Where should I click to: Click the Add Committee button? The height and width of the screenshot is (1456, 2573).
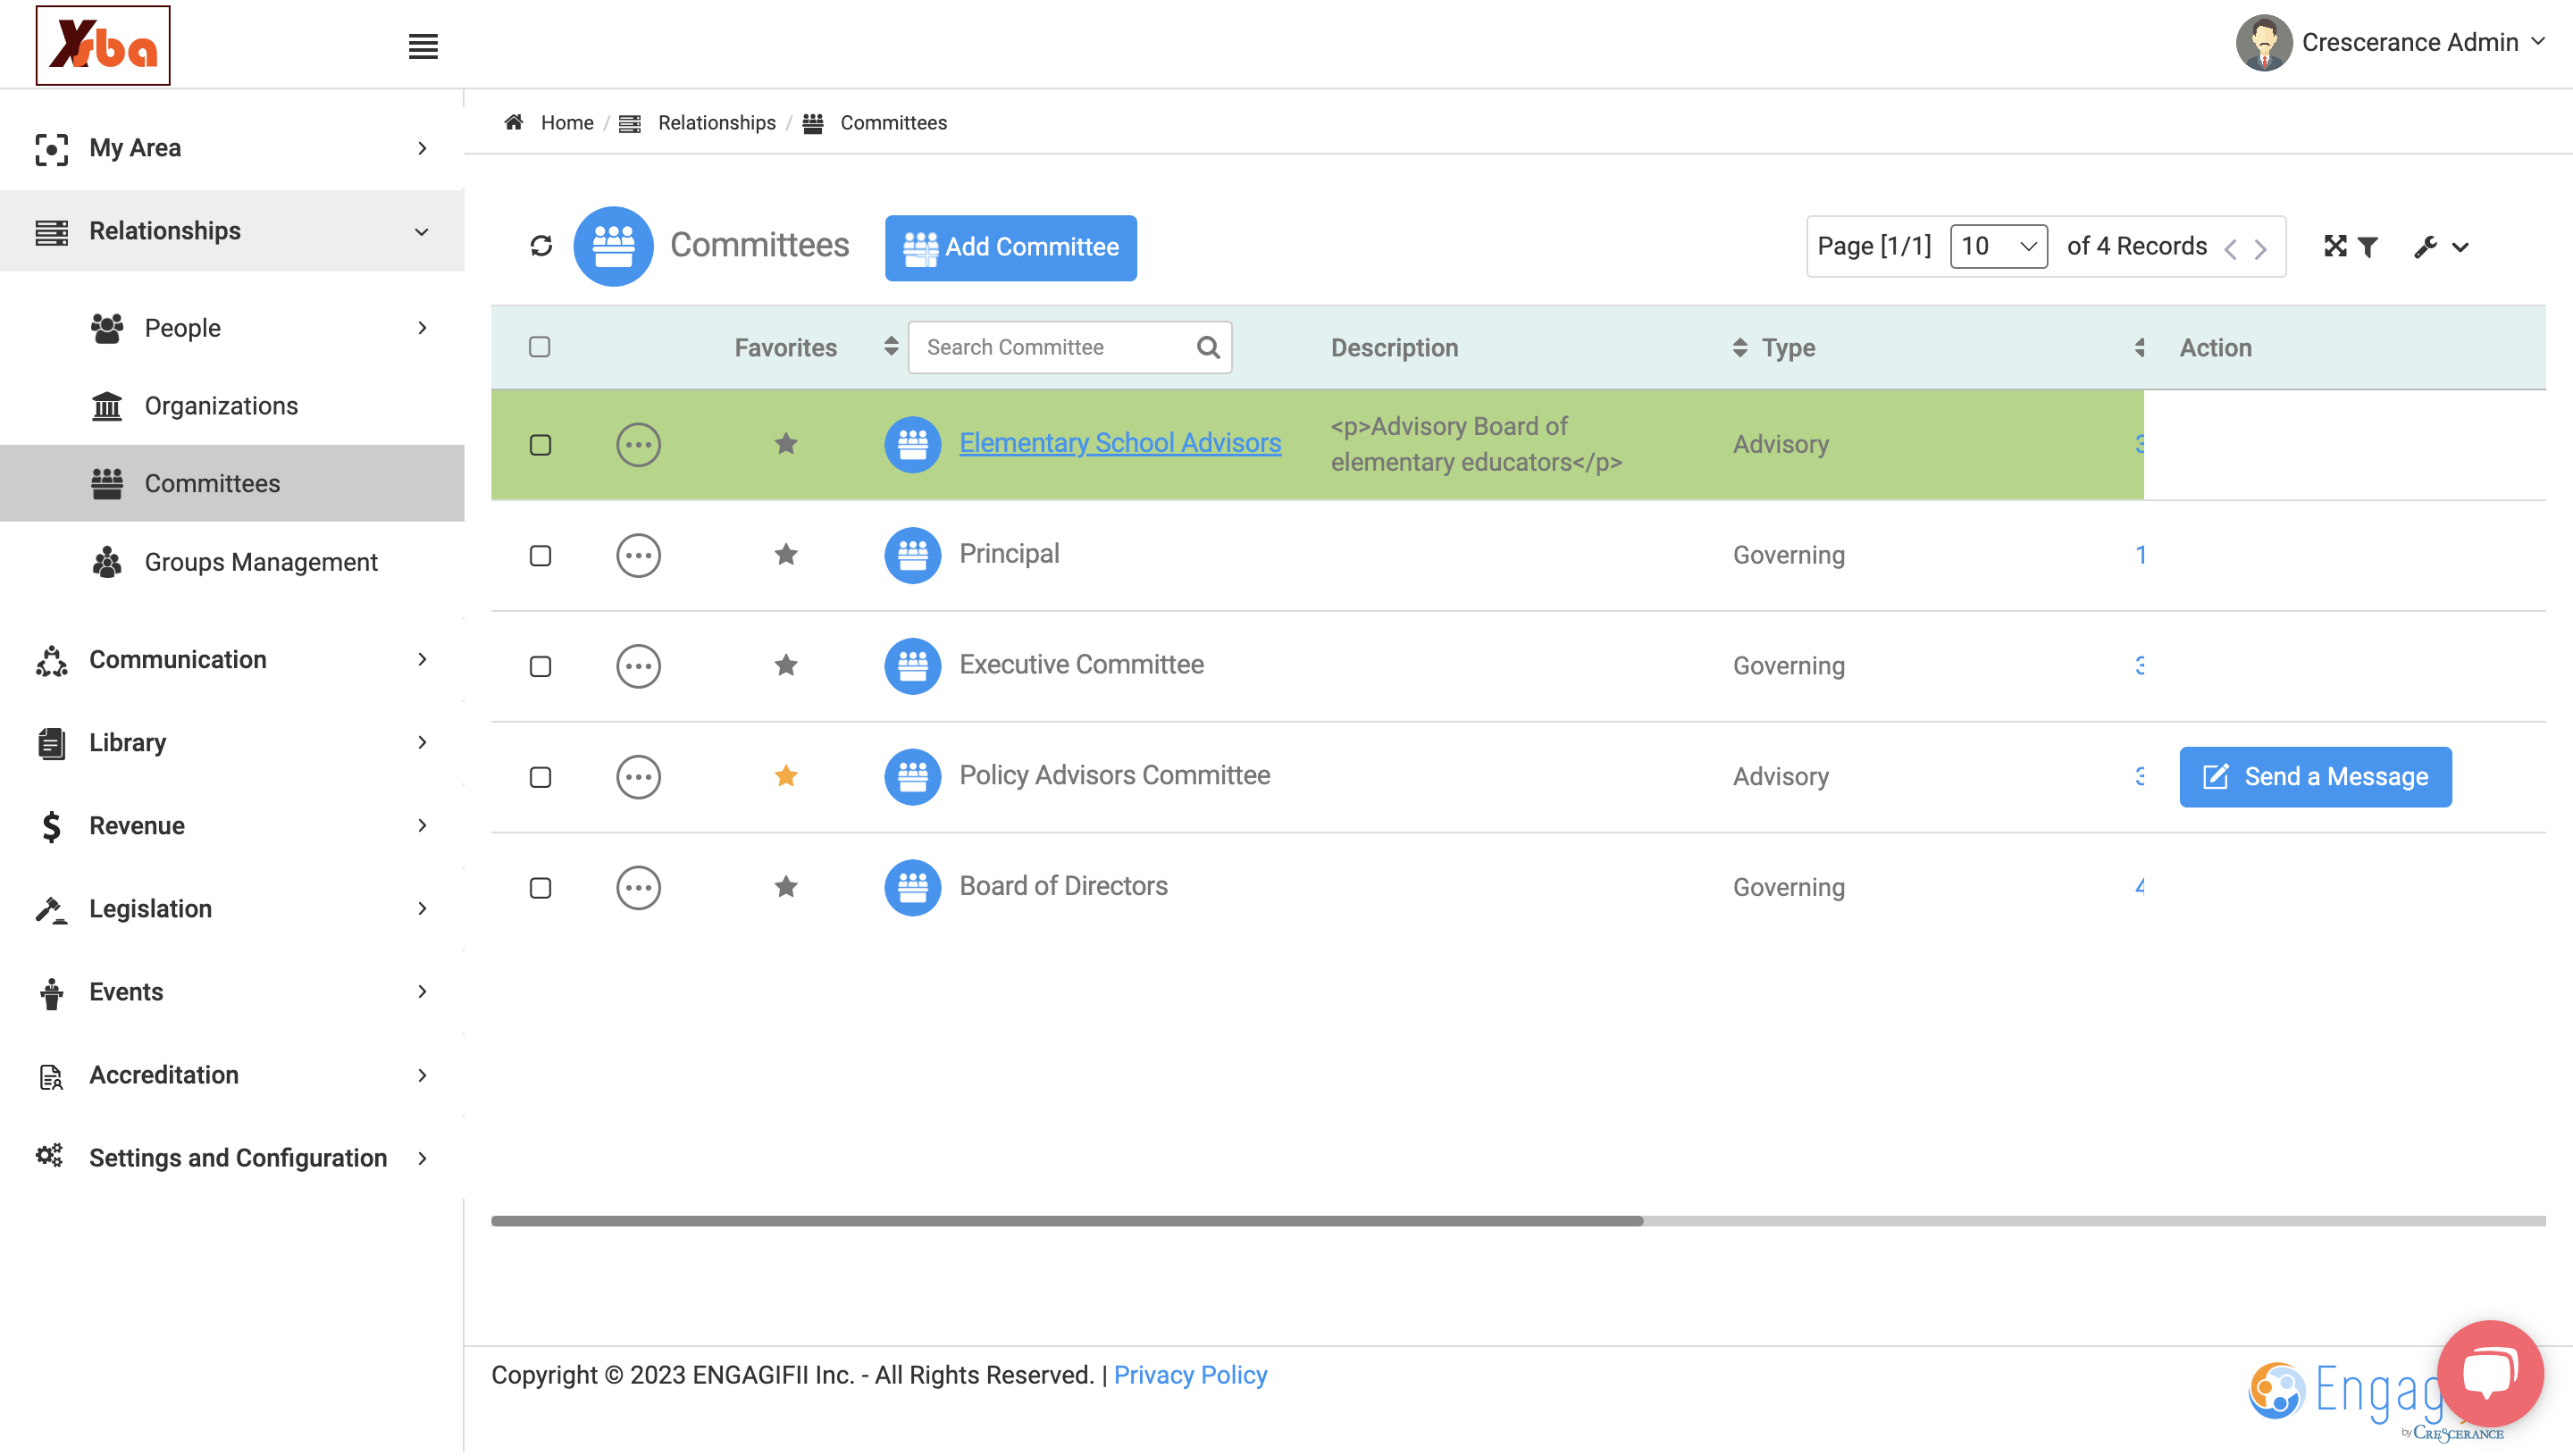click(1010, 247)
